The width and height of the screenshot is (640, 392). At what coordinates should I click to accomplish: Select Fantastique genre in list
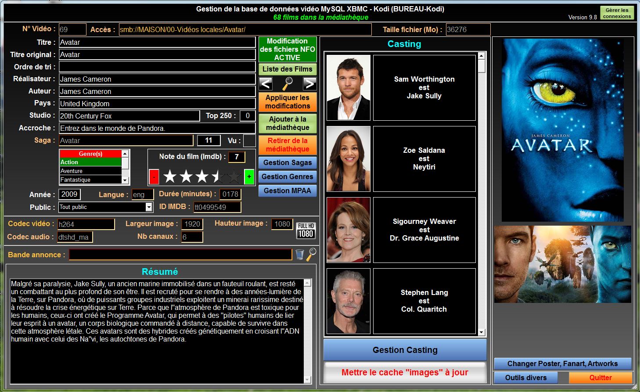tap(90, 180)
